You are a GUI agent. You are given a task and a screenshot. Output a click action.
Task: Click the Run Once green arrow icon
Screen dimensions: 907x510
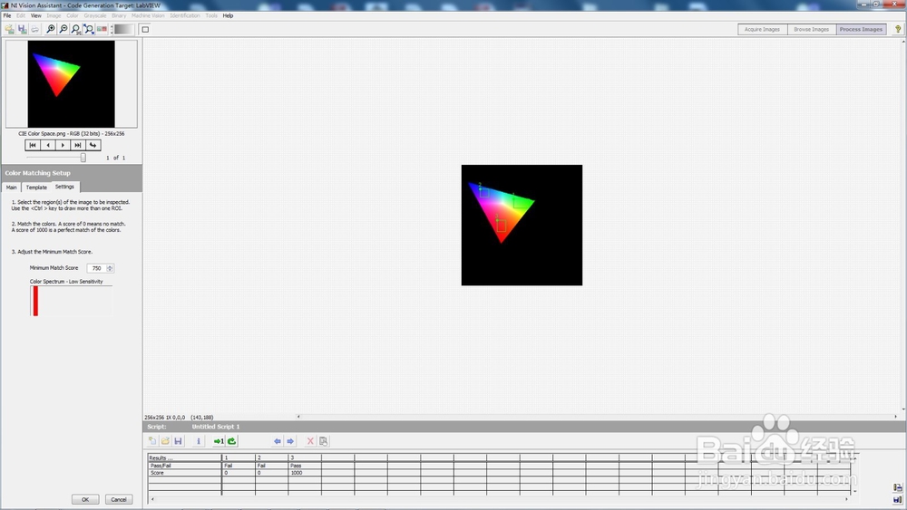219,440
